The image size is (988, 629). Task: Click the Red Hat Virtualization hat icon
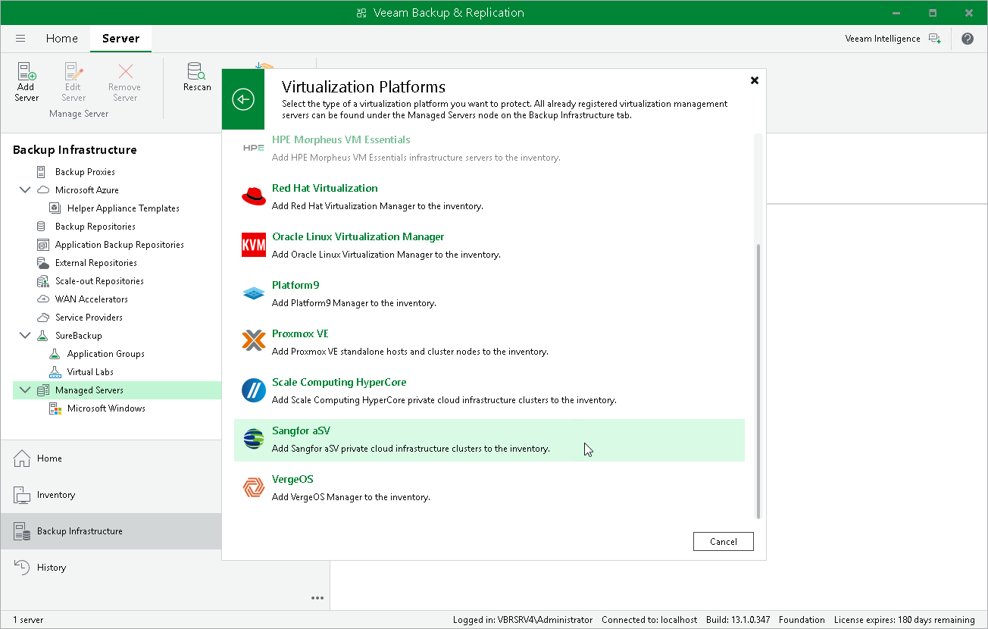click(x=254, y=196)
